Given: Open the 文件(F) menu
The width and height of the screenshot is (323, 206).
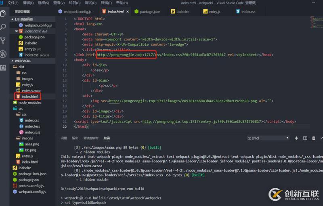Looking at the screenshot, I should 13,3.
